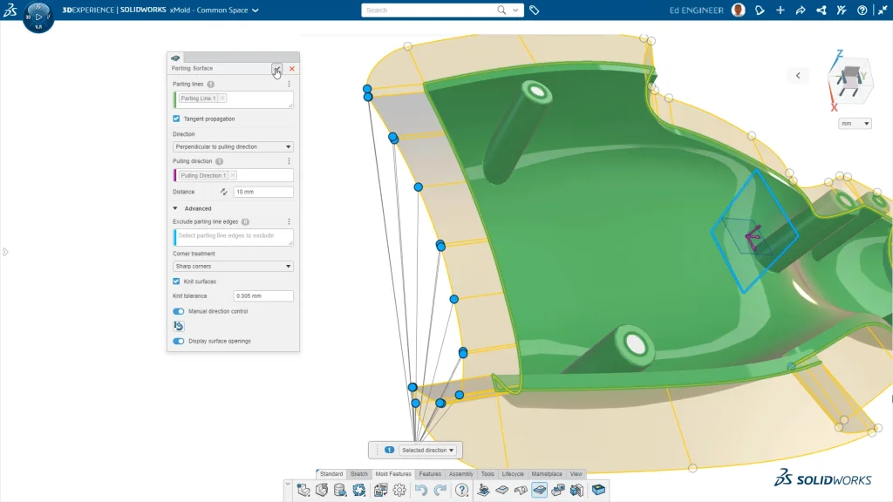Click the Parting Surface tool in toolbar
This screenshot has width=893, height=502.
tap(540, 490)
